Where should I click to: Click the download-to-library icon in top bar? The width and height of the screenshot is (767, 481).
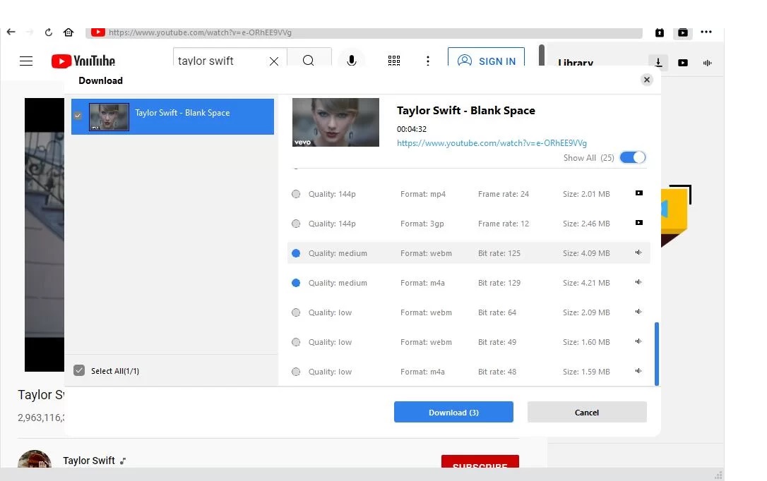click(660, 32)
